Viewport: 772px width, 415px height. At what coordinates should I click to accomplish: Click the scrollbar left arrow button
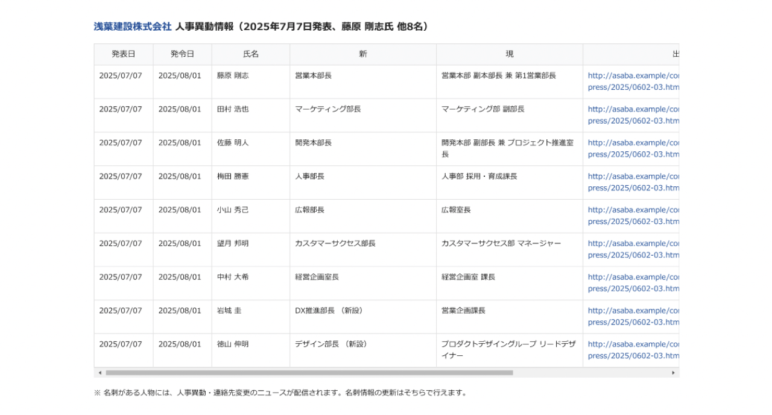(100, 373)
